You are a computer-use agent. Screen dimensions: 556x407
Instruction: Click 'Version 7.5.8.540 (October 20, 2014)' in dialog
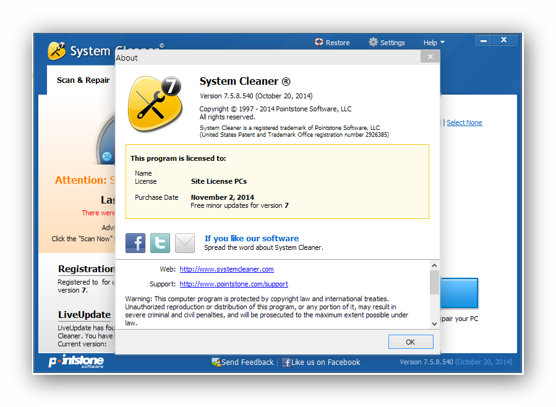(x=256, y=96)
